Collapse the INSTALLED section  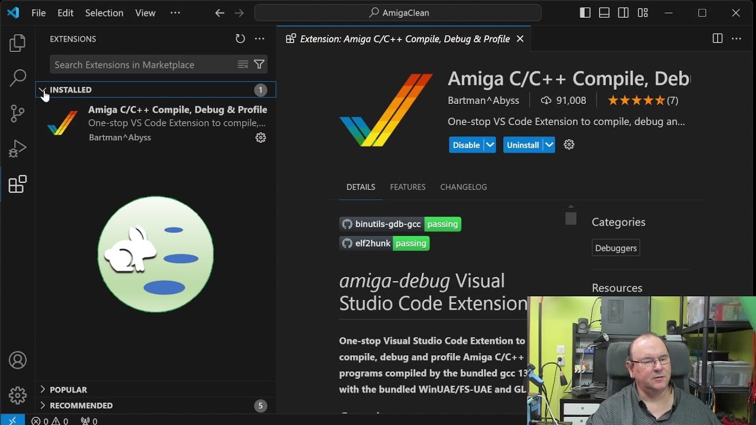[x=43, y=90]
